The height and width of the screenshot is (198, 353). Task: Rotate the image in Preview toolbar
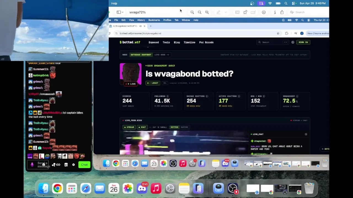click(245, 12)
